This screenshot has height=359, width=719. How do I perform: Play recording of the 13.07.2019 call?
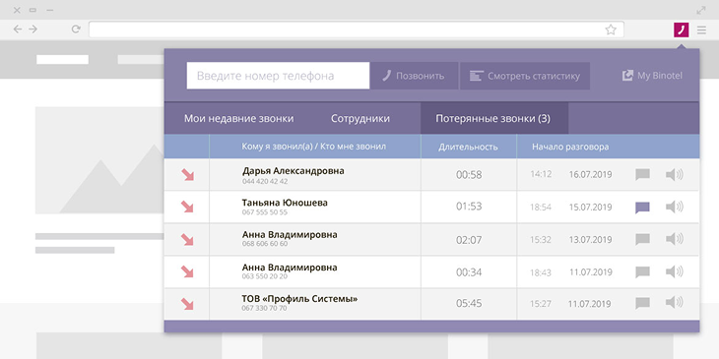pos(674,239)
